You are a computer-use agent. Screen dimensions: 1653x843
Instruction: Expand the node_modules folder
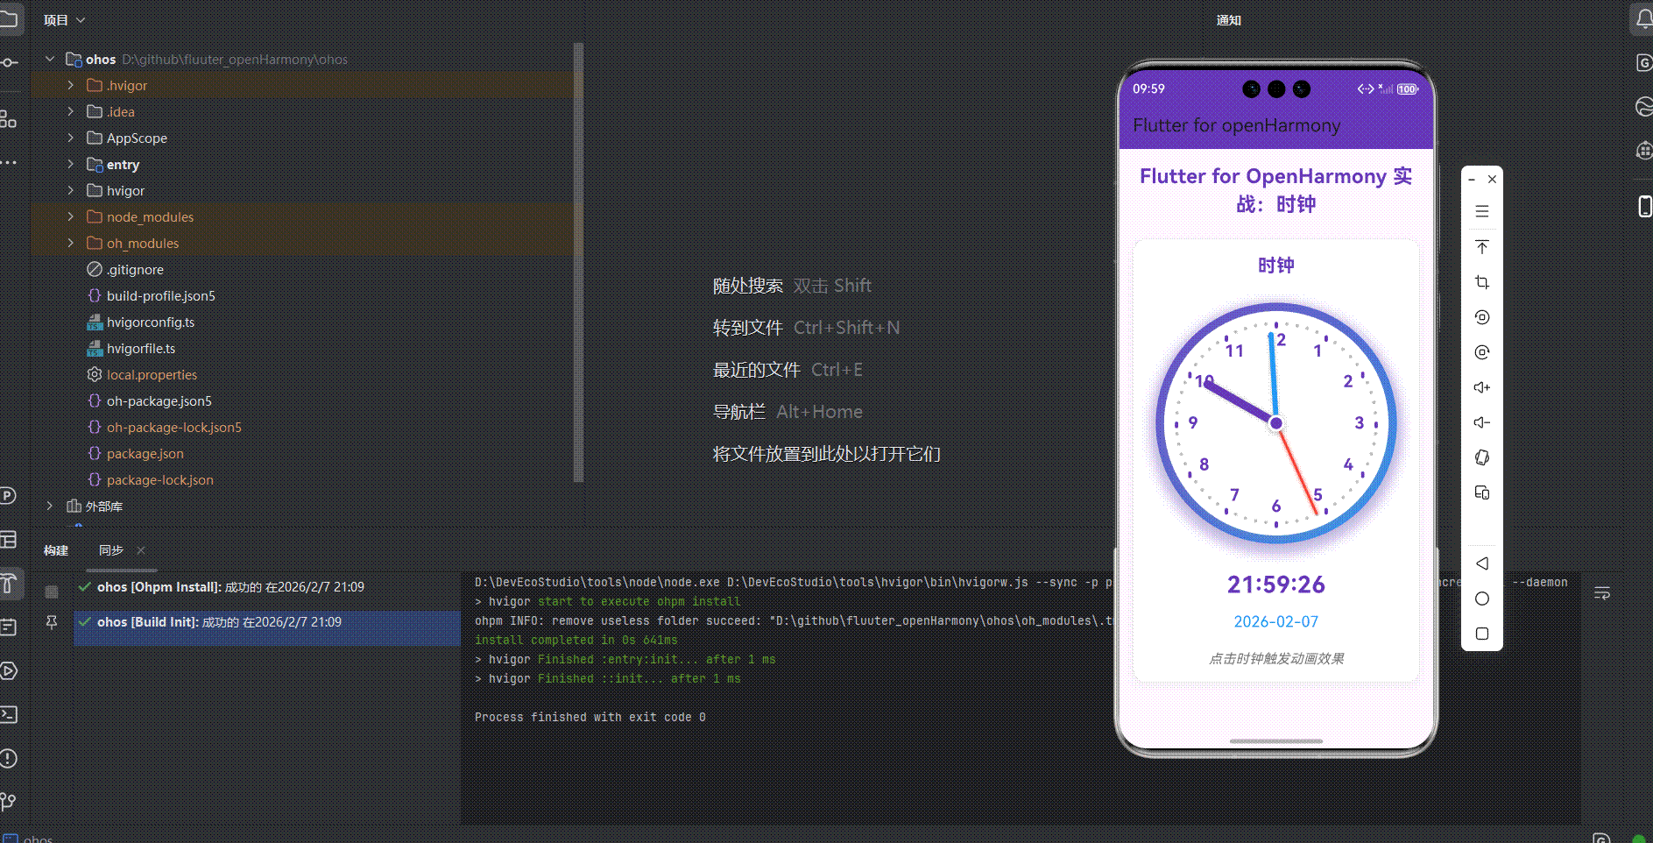point(71,216)
